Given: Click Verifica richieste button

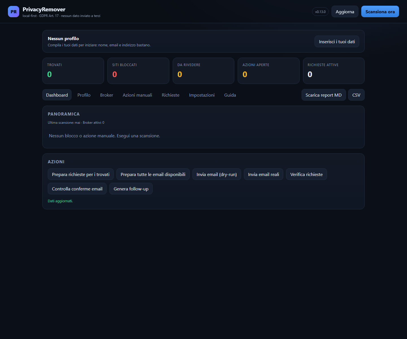Looking at the screenshot, I should (306, 174).
